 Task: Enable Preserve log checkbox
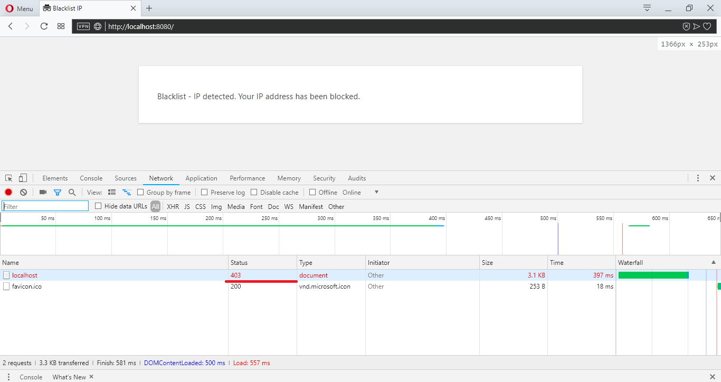[205, 193]
